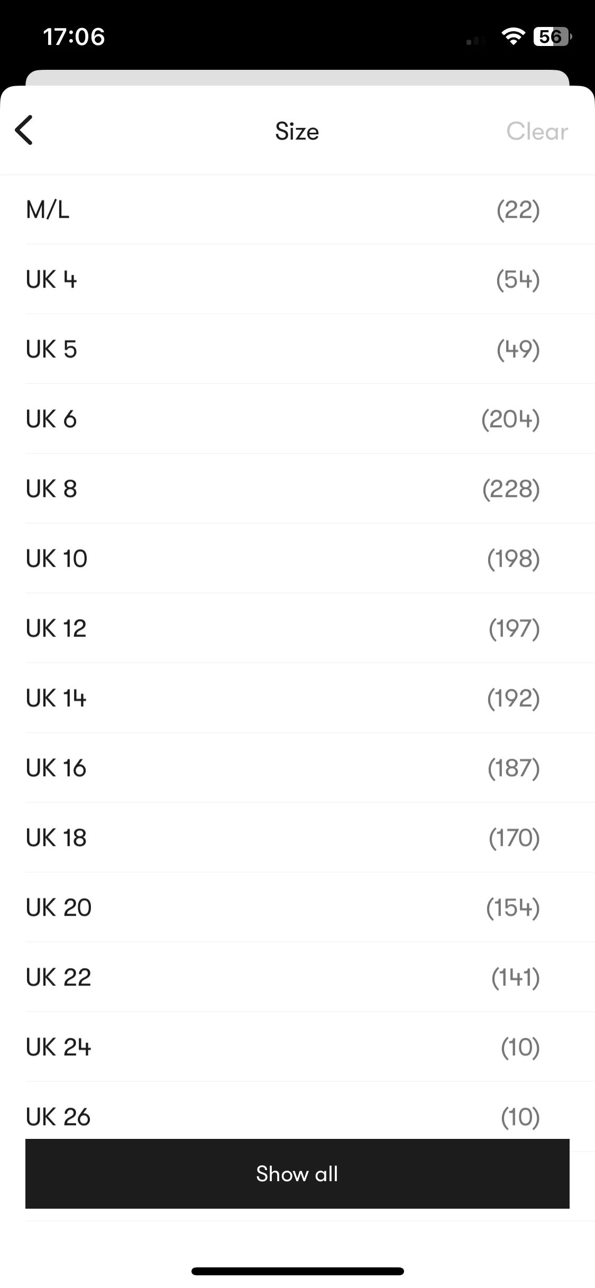
Task: Choose the UK 8 size filter
Action: [297, 489]
